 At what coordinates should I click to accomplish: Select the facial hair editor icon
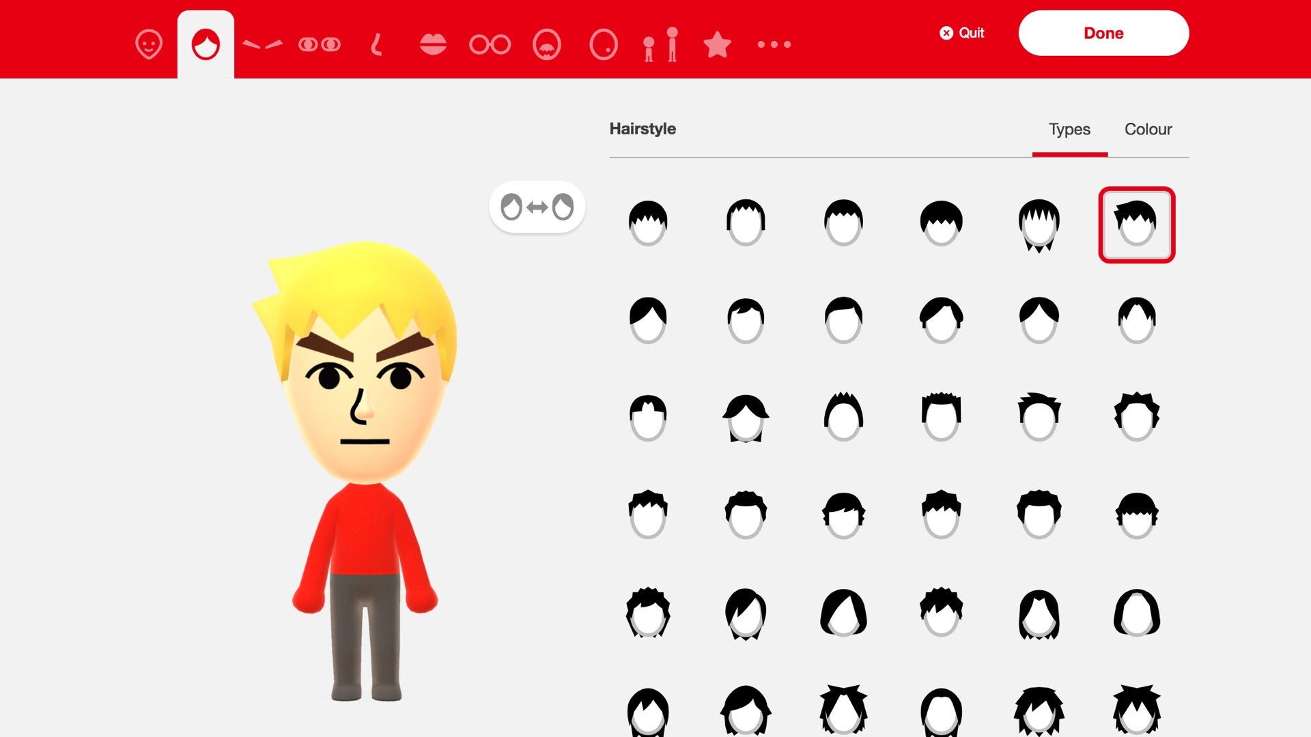[x=546, y=44]
